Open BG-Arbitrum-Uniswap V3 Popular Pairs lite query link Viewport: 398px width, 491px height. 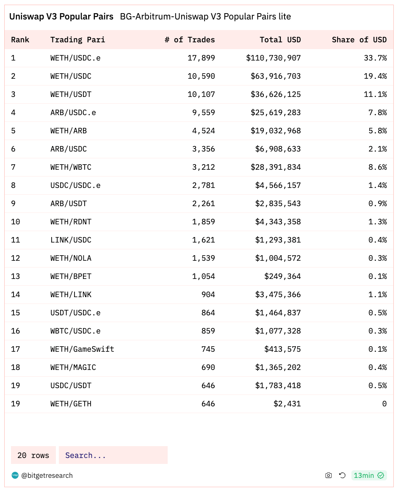coord(205,16)
